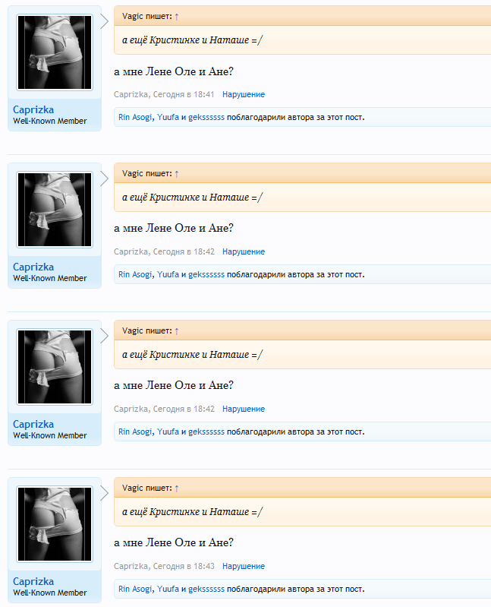Click Caprizka avatar in the fourth post
491x607 pixels.
pos(55,523)
